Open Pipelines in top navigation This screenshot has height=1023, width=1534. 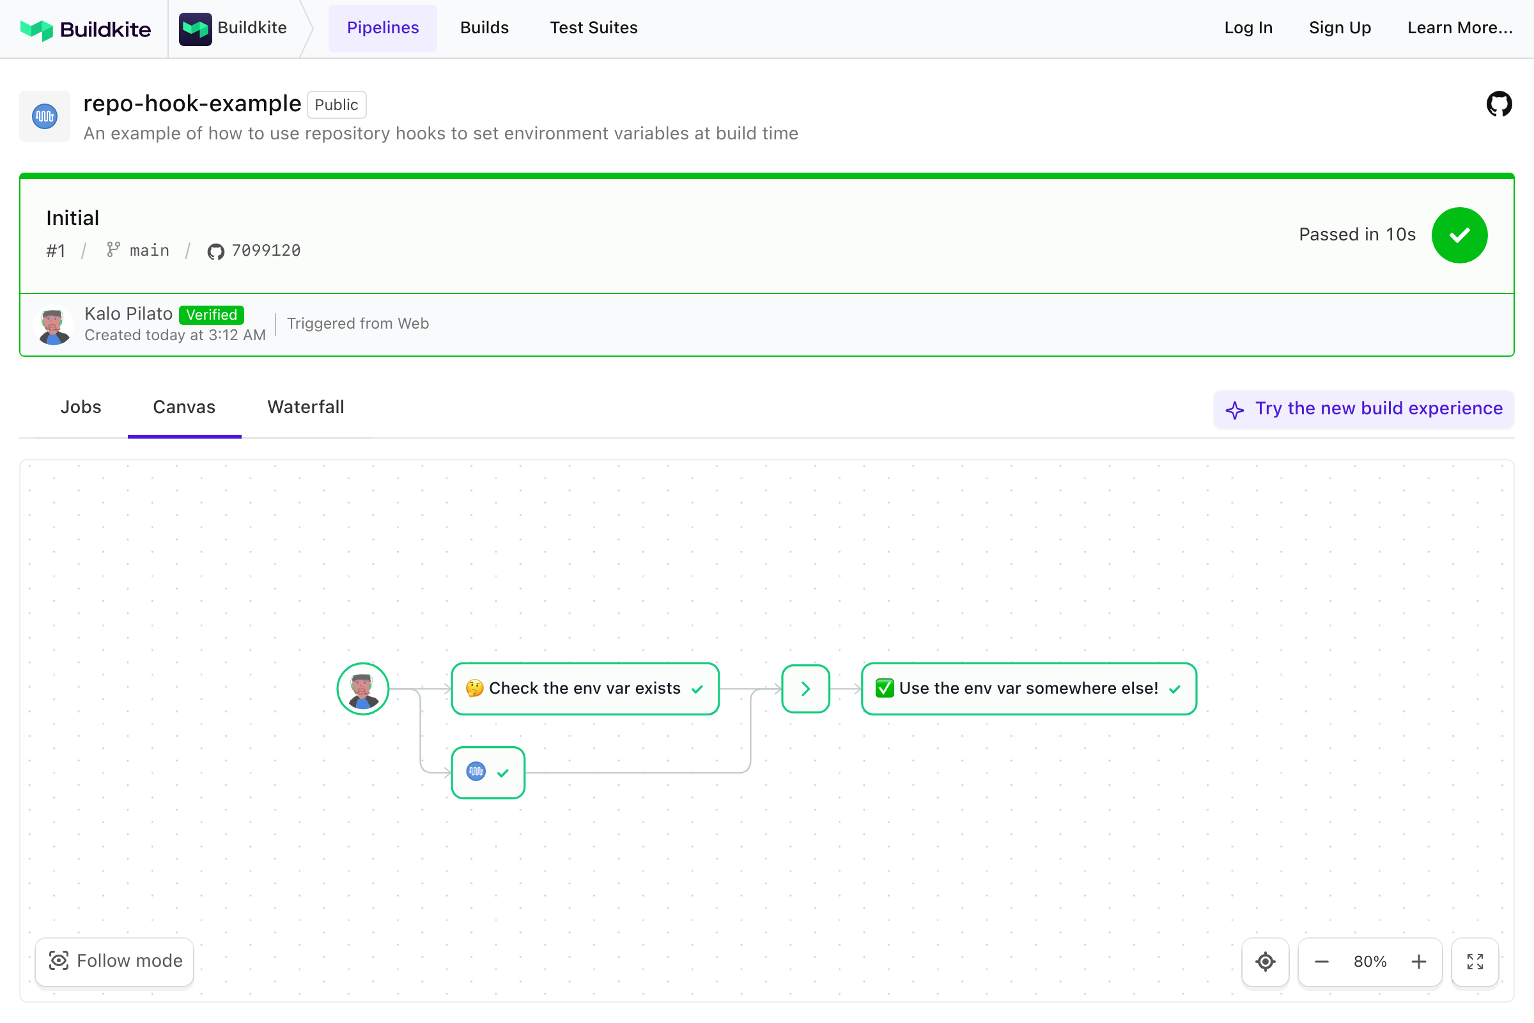click(383, 28)
